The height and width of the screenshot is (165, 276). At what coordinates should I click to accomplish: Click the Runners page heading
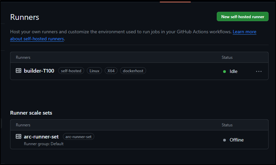[x=25, y=17]
